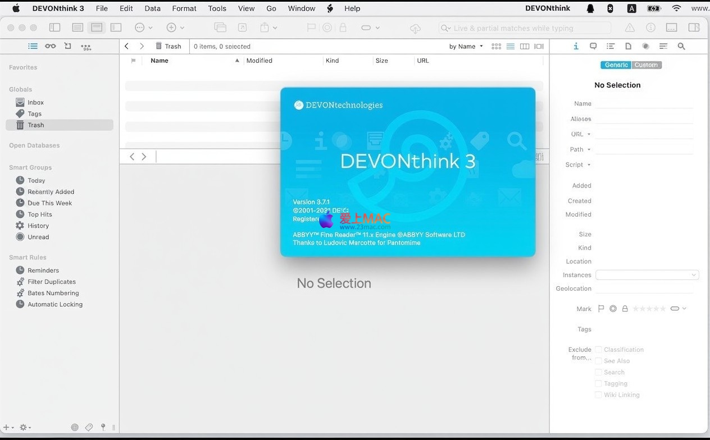Open the by Name sort dropdown
The width and height of the screenshot is (710, 440).
click(466, 47)
